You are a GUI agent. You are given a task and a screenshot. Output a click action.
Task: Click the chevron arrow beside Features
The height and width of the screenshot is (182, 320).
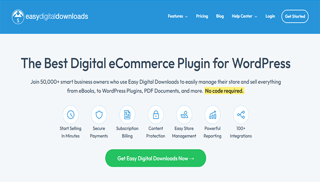187,17
